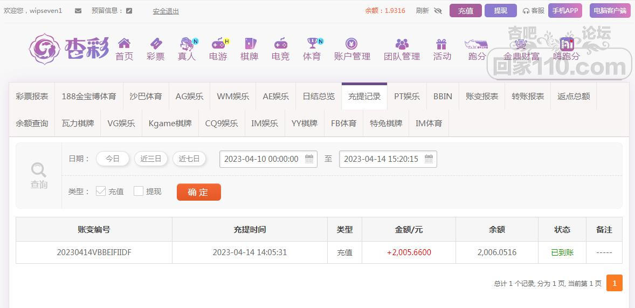
Task: Select the 电游 gamepad icon
Action: tap(218, 44)
